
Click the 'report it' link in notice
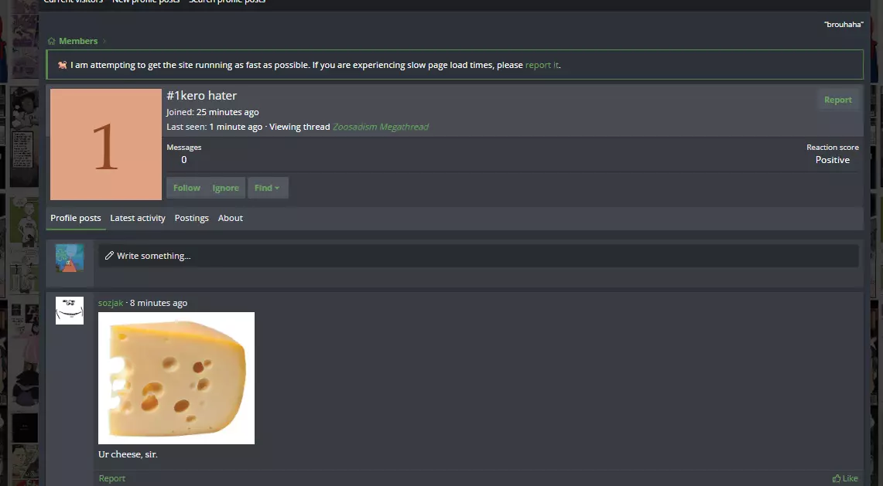tap(542, 65)
